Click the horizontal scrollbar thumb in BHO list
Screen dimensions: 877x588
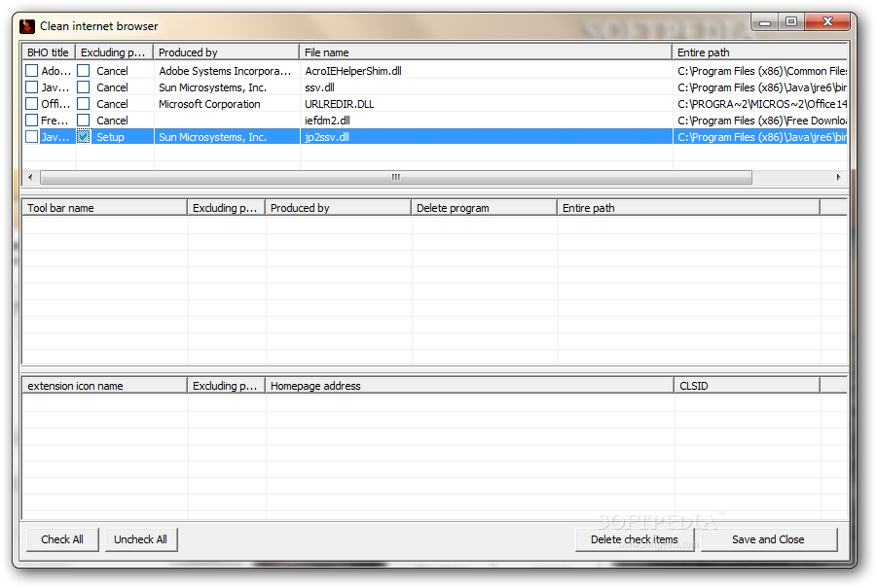tap(396, 177)
